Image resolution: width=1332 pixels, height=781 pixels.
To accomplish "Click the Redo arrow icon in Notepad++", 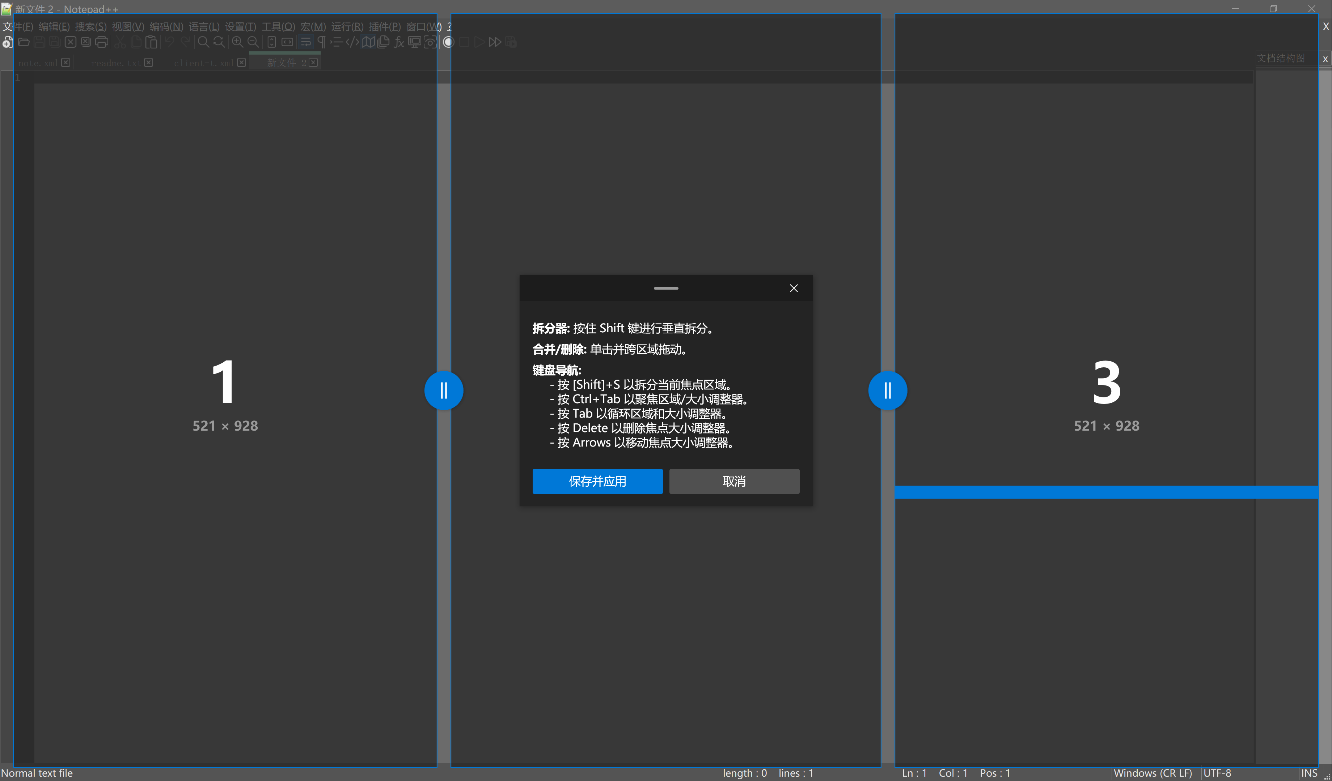I will click(185, 42).
